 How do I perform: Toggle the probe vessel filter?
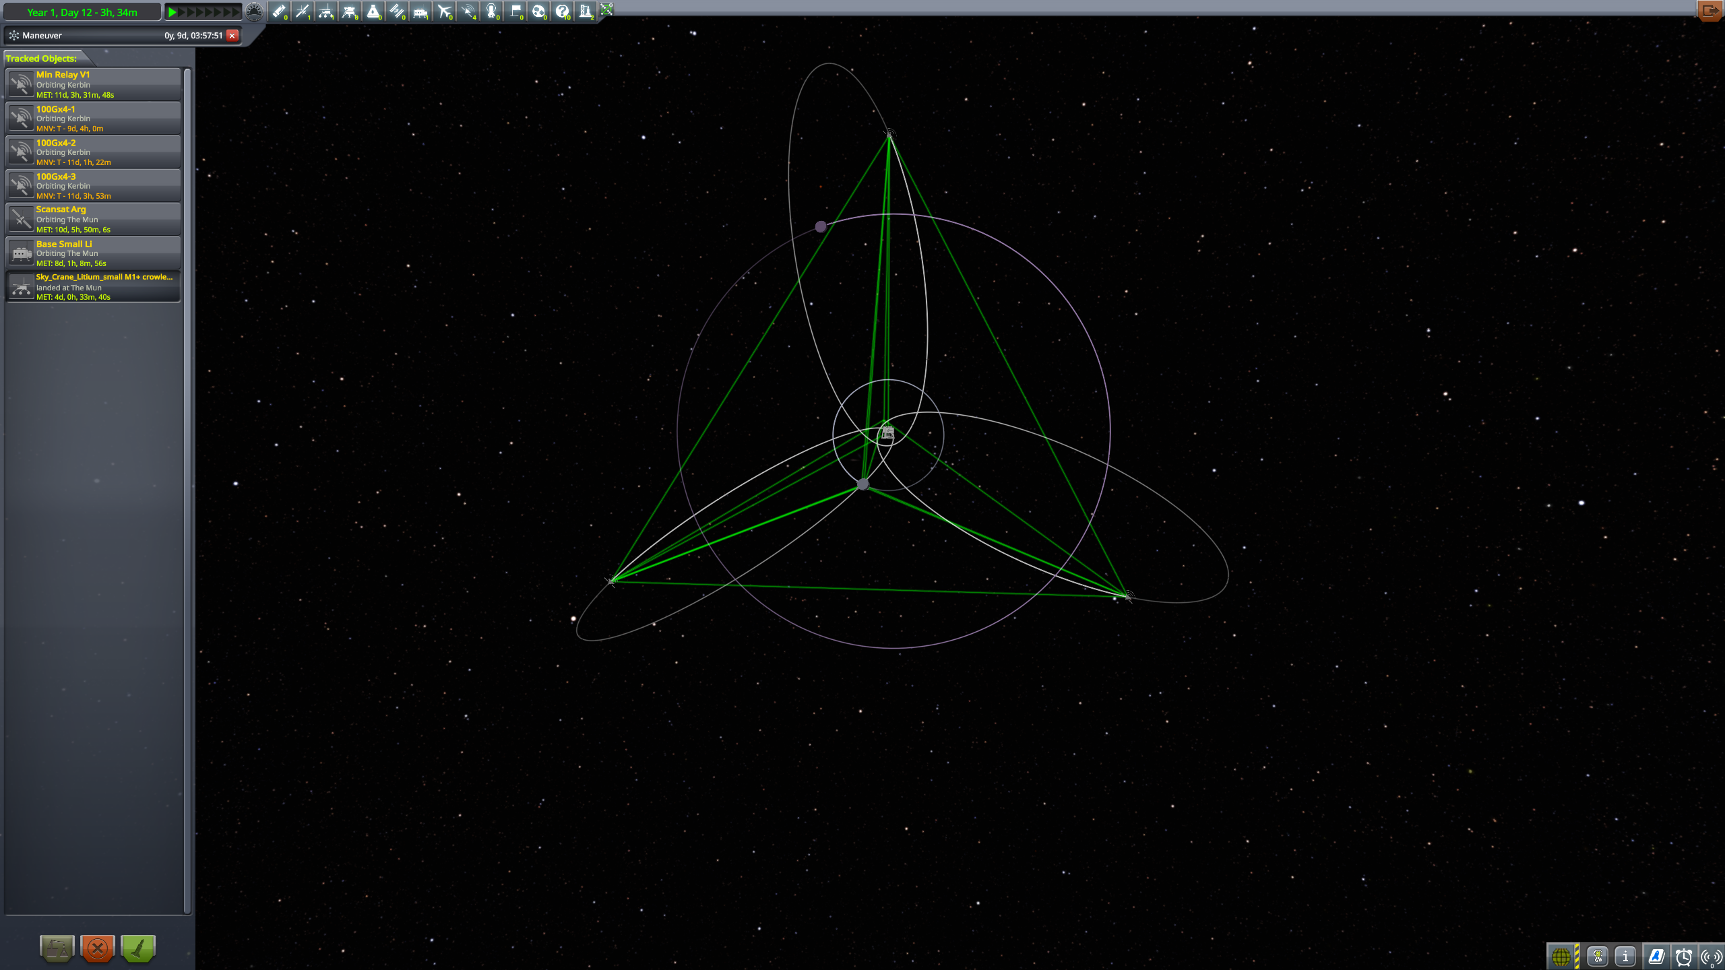302,11
